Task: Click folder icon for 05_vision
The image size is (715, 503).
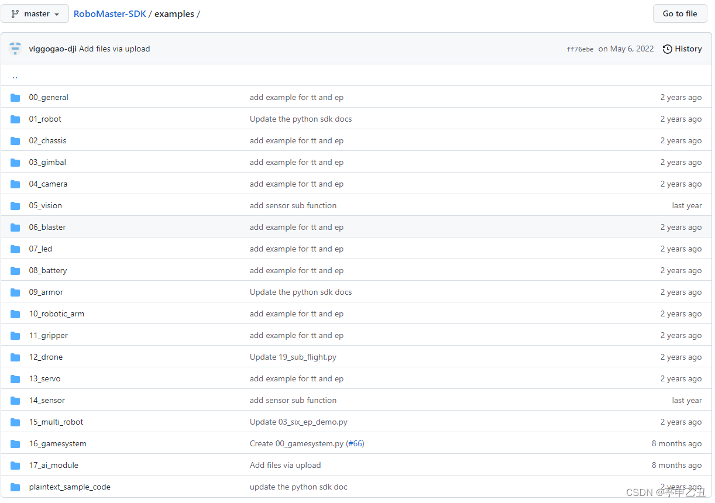Action: 15,206
